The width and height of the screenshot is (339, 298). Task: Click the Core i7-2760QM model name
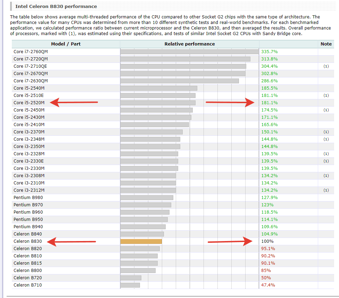coord(31,52)
